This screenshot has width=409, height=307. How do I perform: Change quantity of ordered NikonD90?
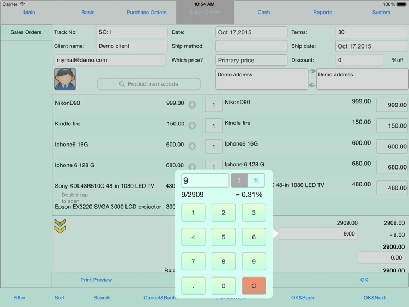214,105
